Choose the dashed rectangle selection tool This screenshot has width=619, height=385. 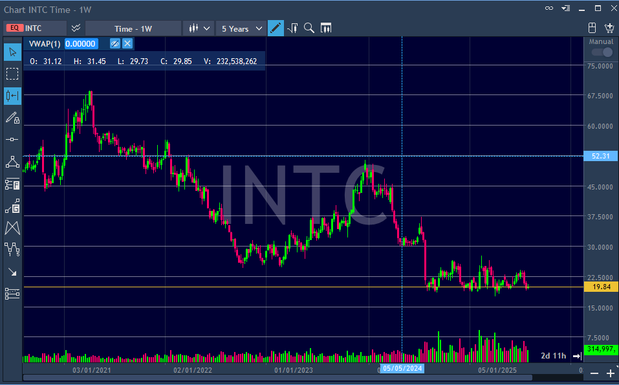13,74
